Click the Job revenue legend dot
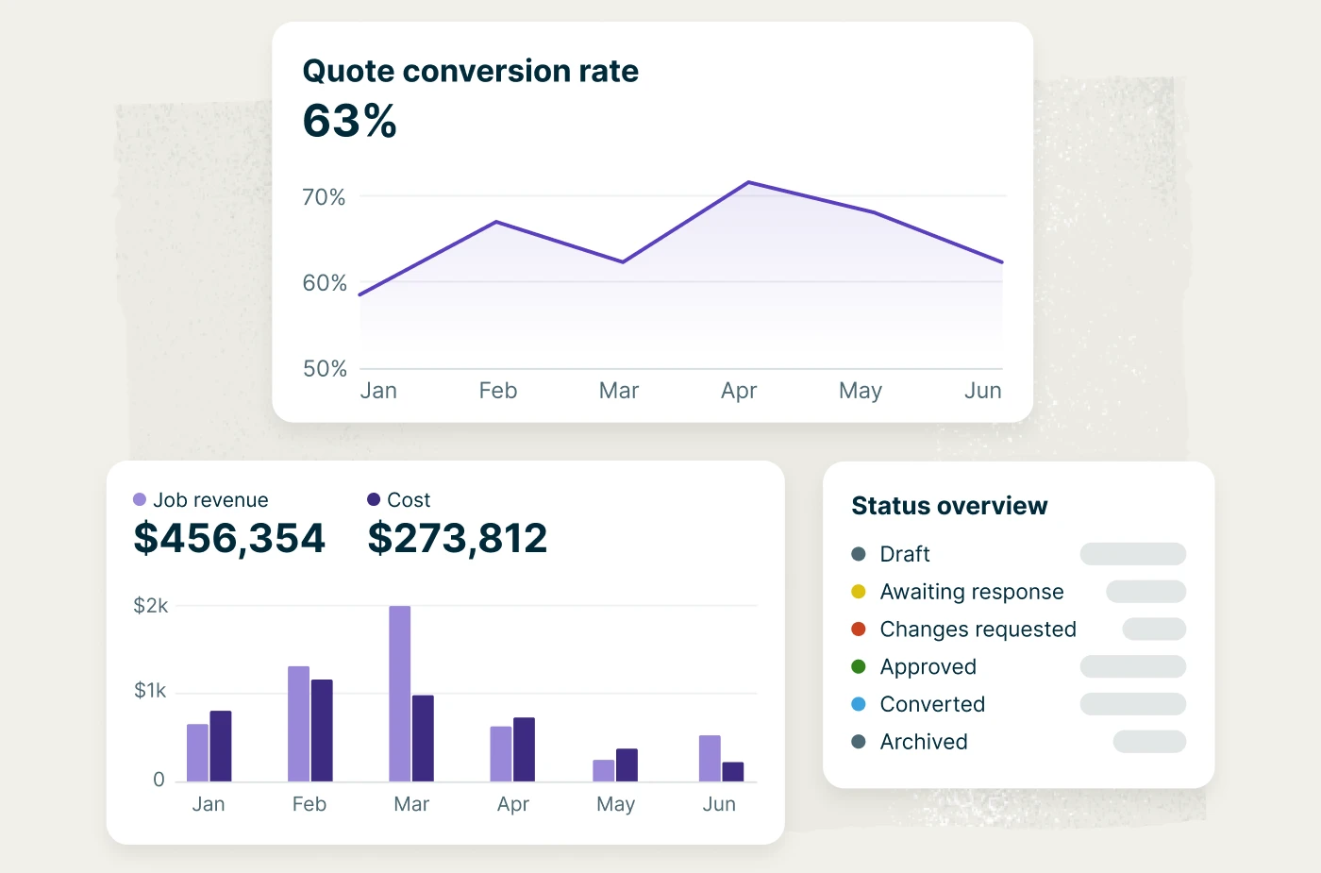Image resolution: width=1321 pixels, height=873 pixels. [x=140, y=500]
